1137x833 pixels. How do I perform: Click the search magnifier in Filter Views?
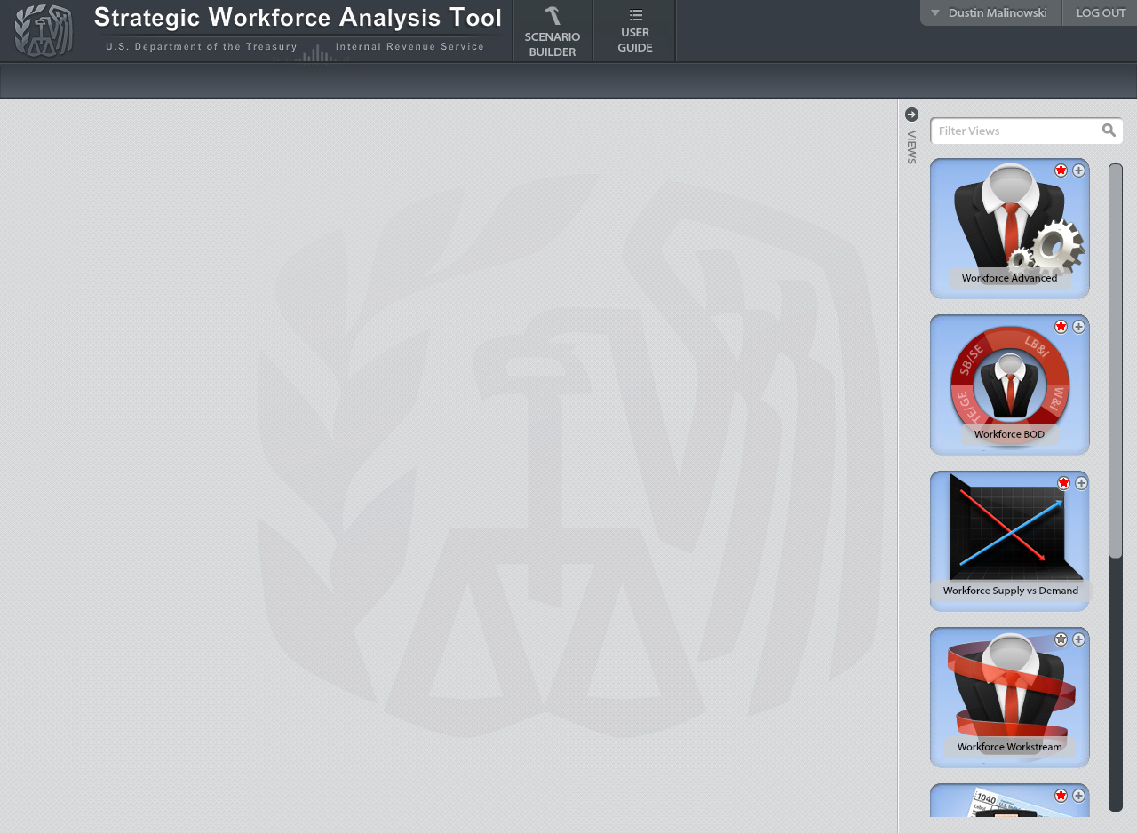1109,131
